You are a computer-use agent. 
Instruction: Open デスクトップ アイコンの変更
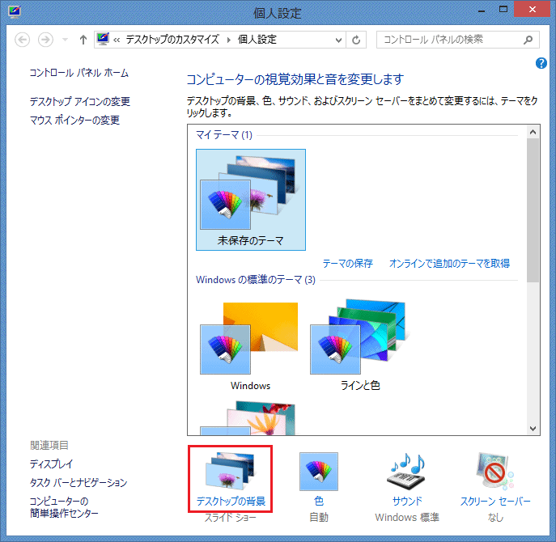tap(80, 102)
